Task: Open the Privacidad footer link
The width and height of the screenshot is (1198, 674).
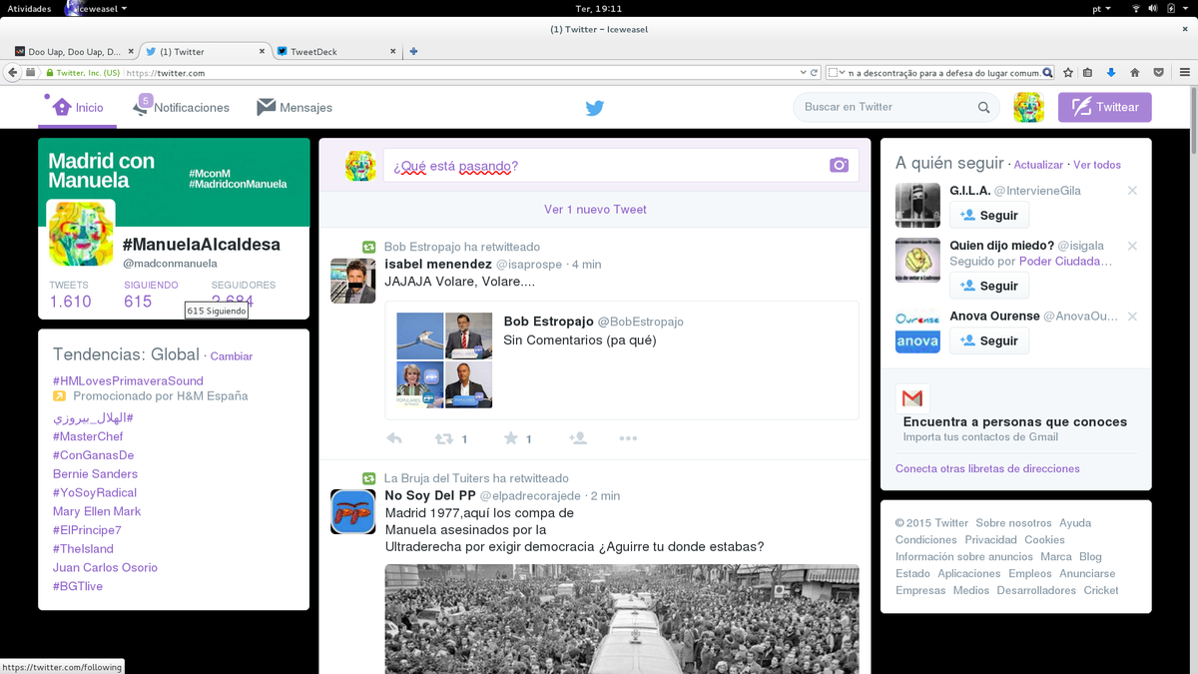Action: pos(990,540)
